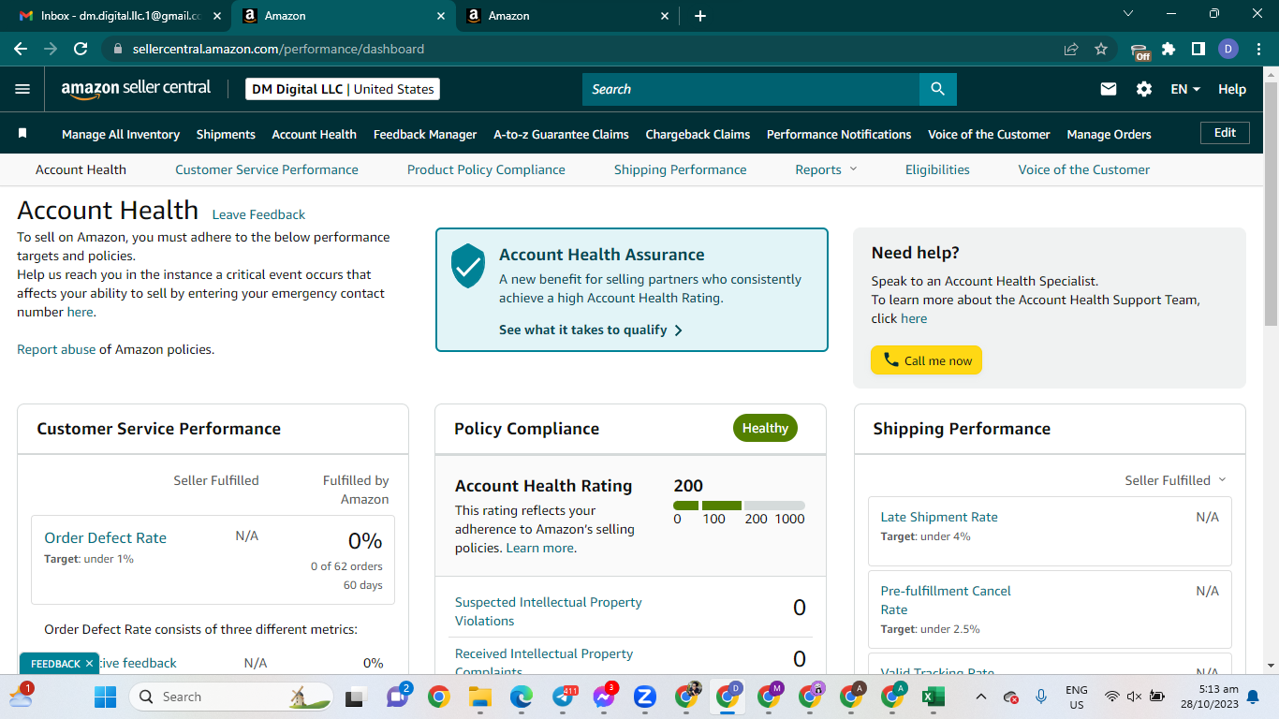
Task: Open Help in Seller Central header
Action: point(1232,89)
